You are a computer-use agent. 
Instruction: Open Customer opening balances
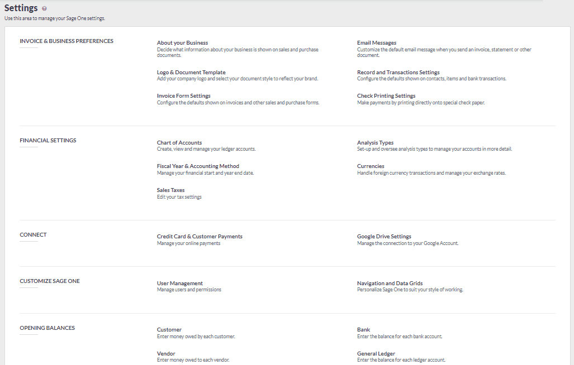coord(169,329)
